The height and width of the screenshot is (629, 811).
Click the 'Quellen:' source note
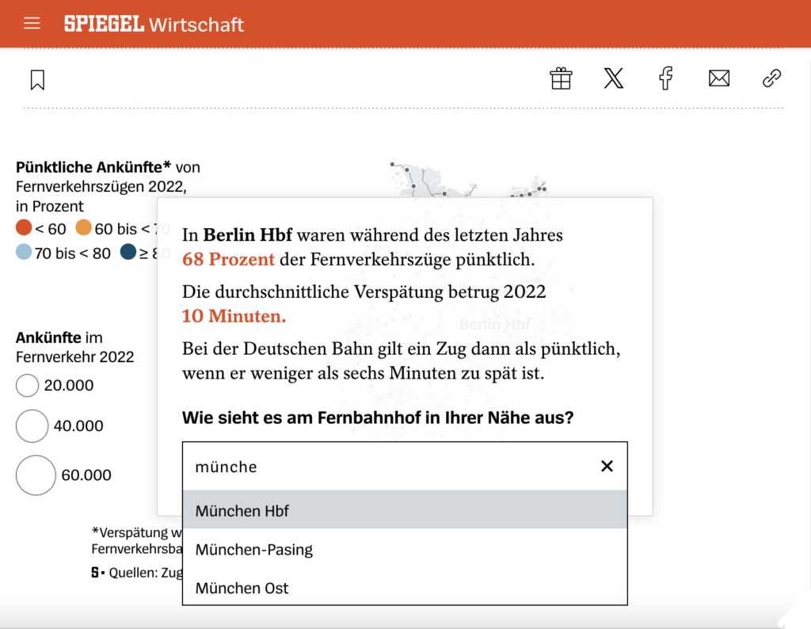[133, 573]
